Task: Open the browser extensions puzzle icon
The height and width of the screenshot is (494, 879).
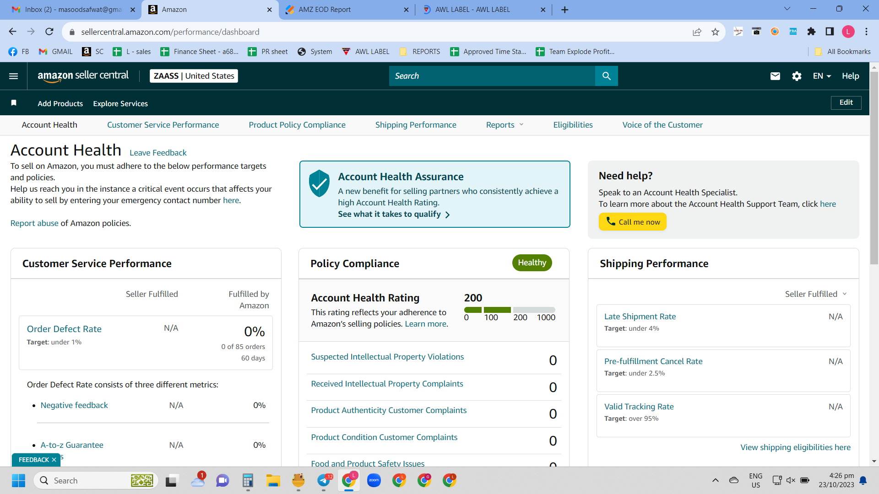Action: 811,31
